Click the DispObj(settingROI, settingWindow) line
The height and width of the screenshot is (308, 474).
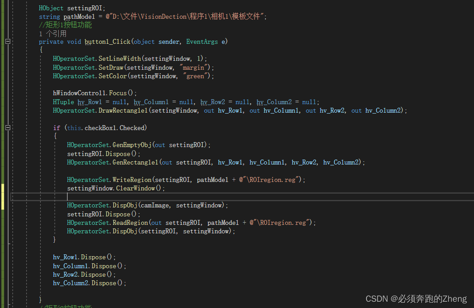click(151, 231)
